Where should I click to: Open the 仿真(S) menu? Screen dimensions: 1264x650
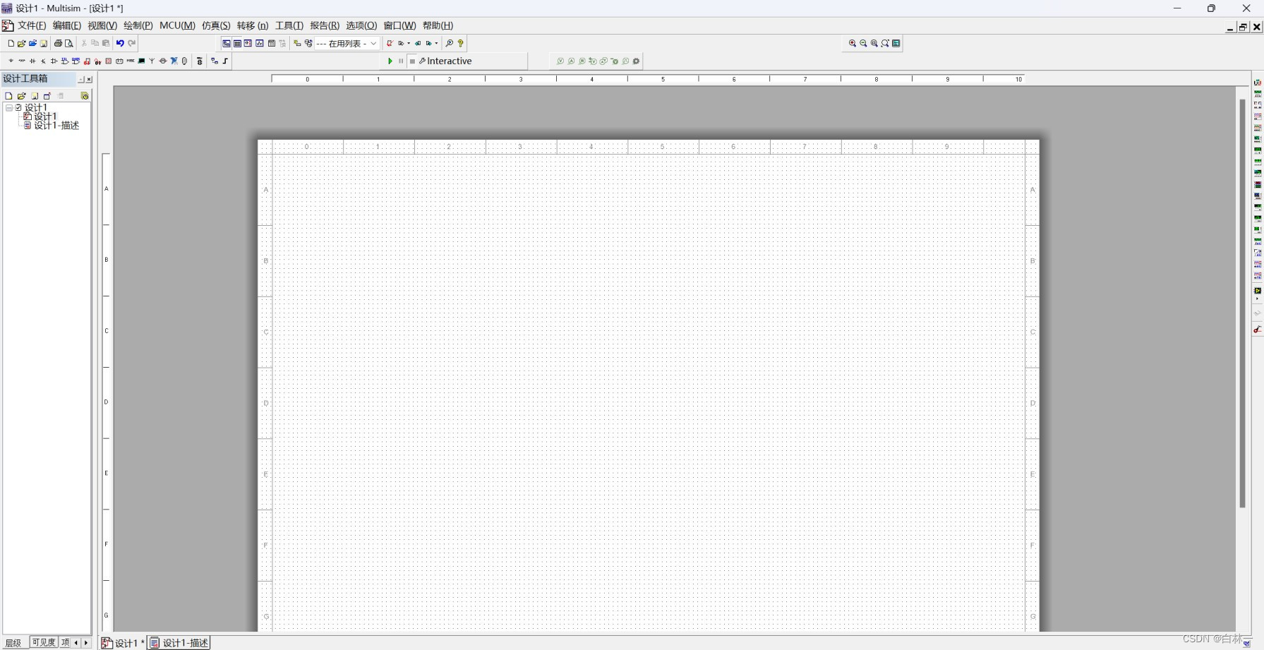pos(216,25)
